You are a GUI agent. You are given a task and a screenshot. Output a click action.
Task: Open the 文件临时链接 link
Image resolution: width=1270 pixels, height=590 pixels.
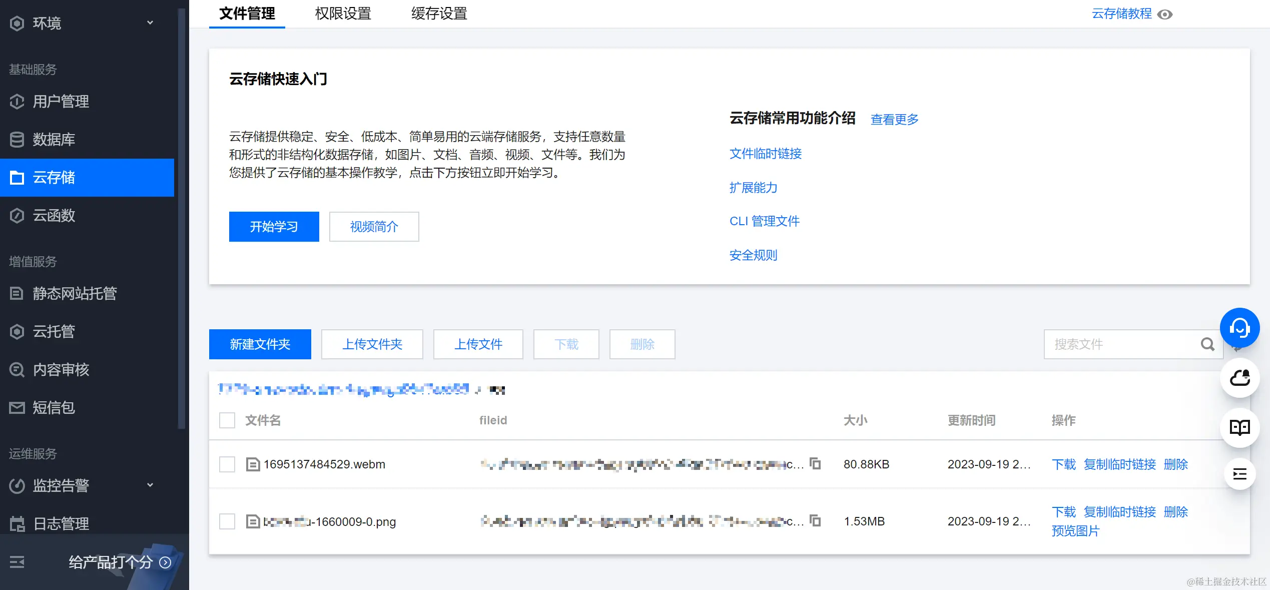tap(766, 154)
